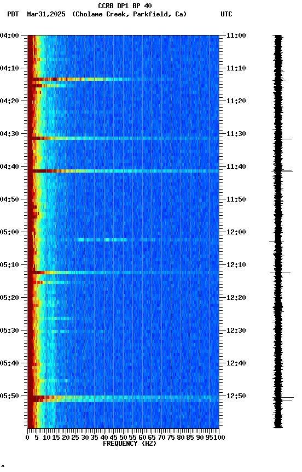This screenshot has height=472, width=302.
Task: Click the 11:40 UTC time label
Action: click(x=236, y=167)
